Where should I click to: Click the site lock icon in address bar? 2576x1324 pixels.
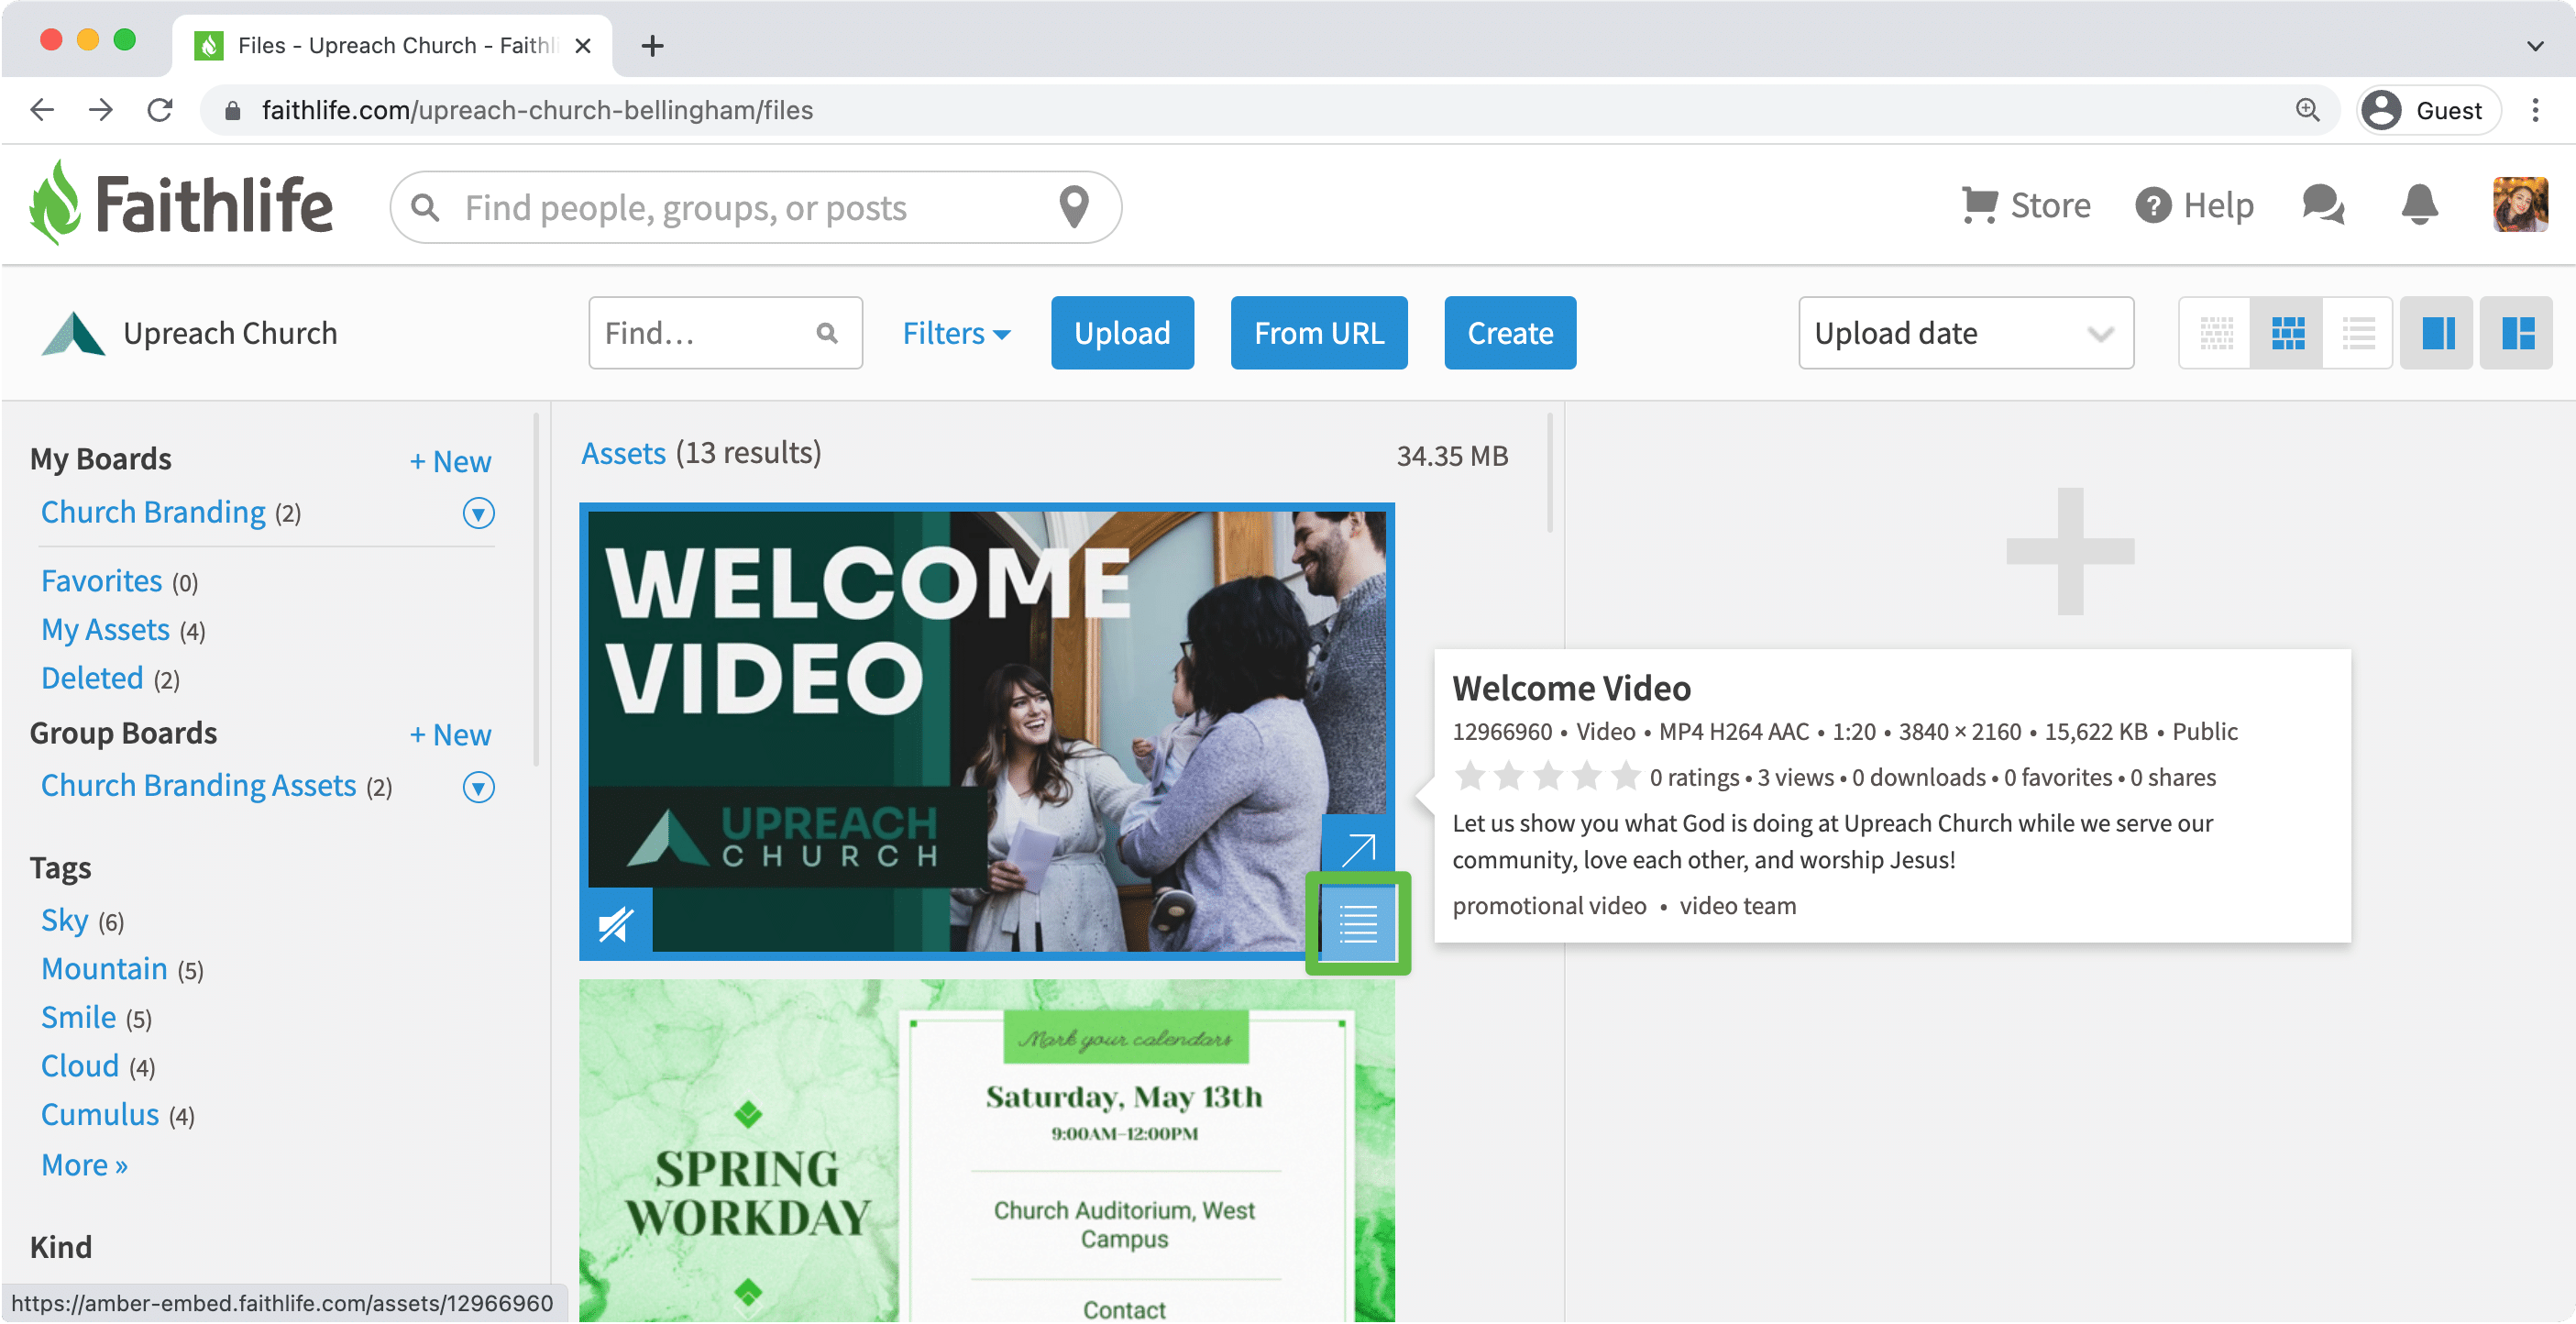(232, 109)
